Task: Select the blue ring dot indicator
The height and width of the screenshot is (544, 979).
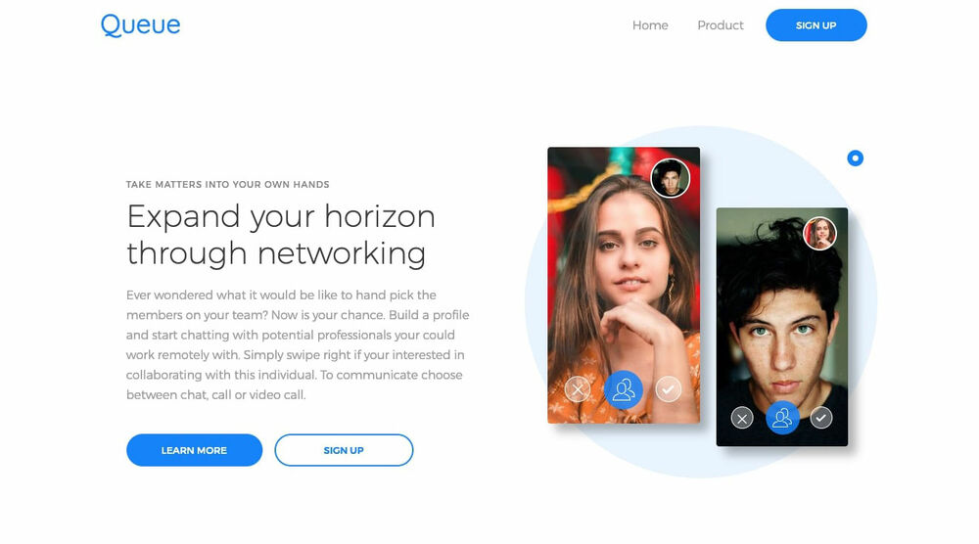Action: (x=856, y=159)
